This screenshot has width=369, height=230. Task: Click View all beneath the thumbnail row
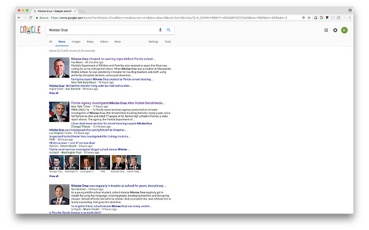pyautogui.click(x=54, y=176)
